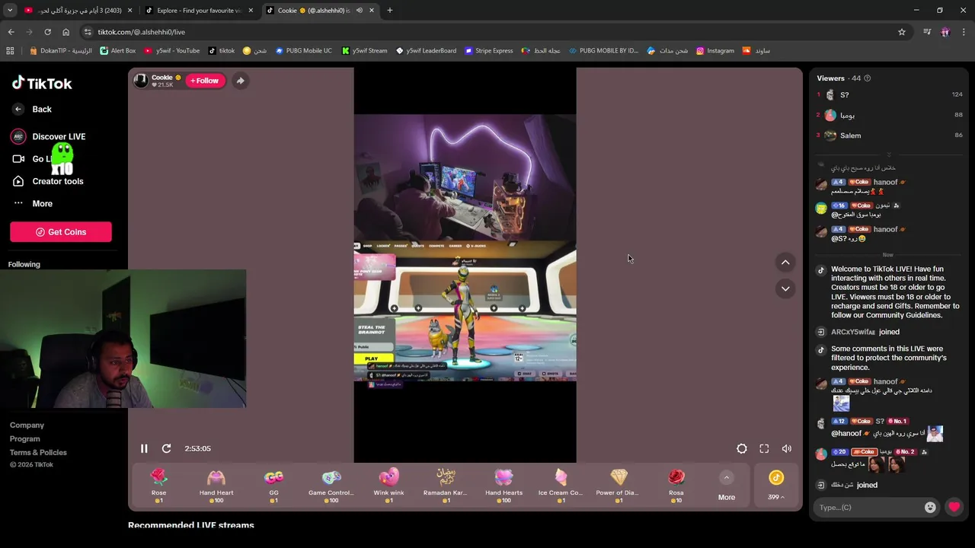
Task: Send the Game Controller gift
Action: click(331, 486)
